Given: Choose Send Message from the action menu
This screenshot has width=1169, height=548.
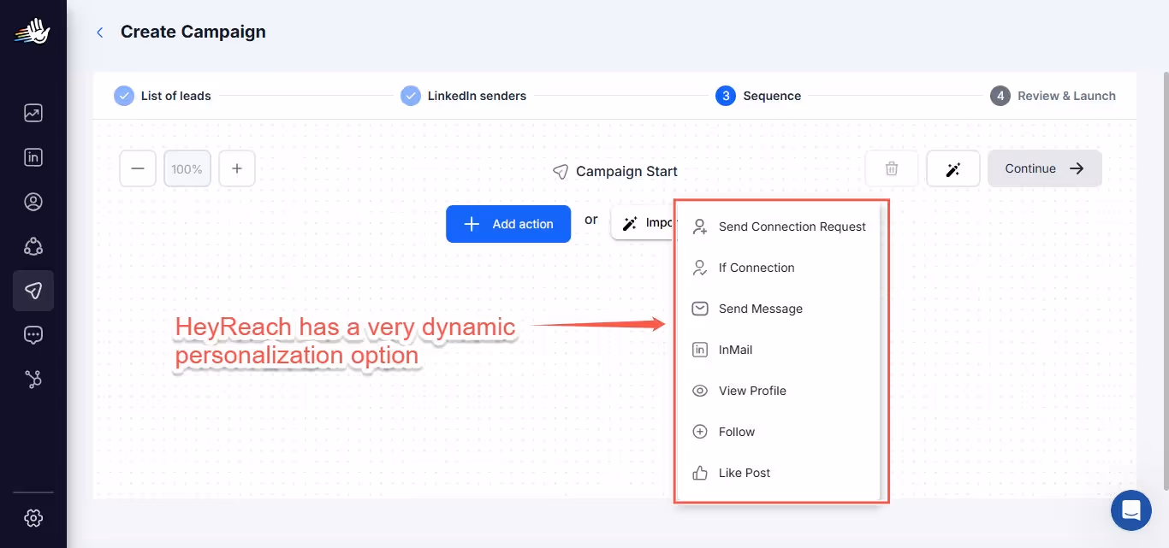Looking at the screenshot, I should [x=760, y=309].
